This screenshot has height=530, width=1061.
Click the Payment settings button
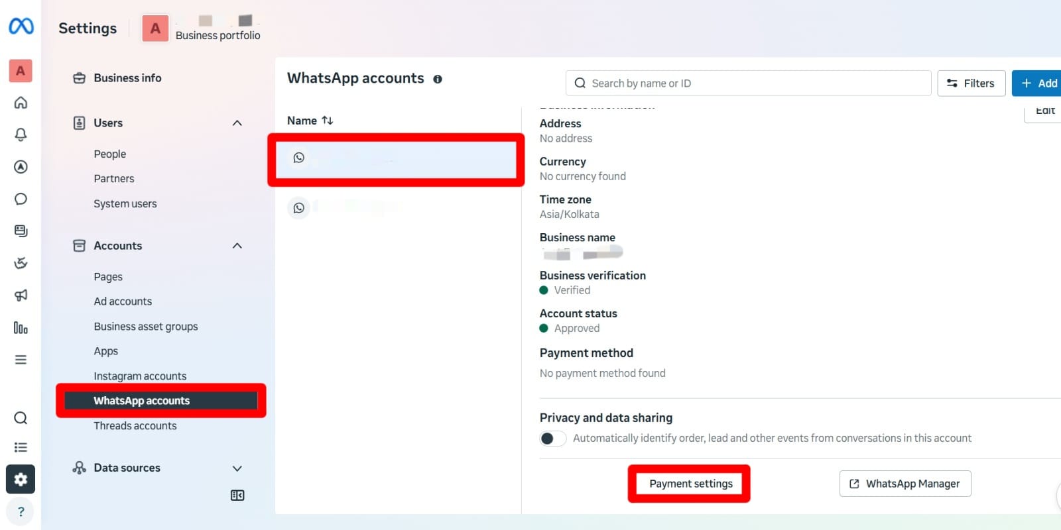(690, 484)
